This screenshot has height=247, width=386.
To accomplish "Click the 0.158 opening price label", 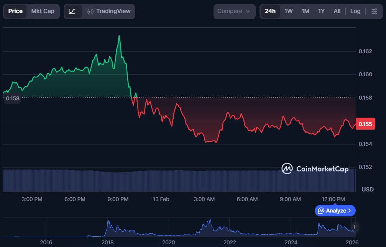I will pos(12,98).
